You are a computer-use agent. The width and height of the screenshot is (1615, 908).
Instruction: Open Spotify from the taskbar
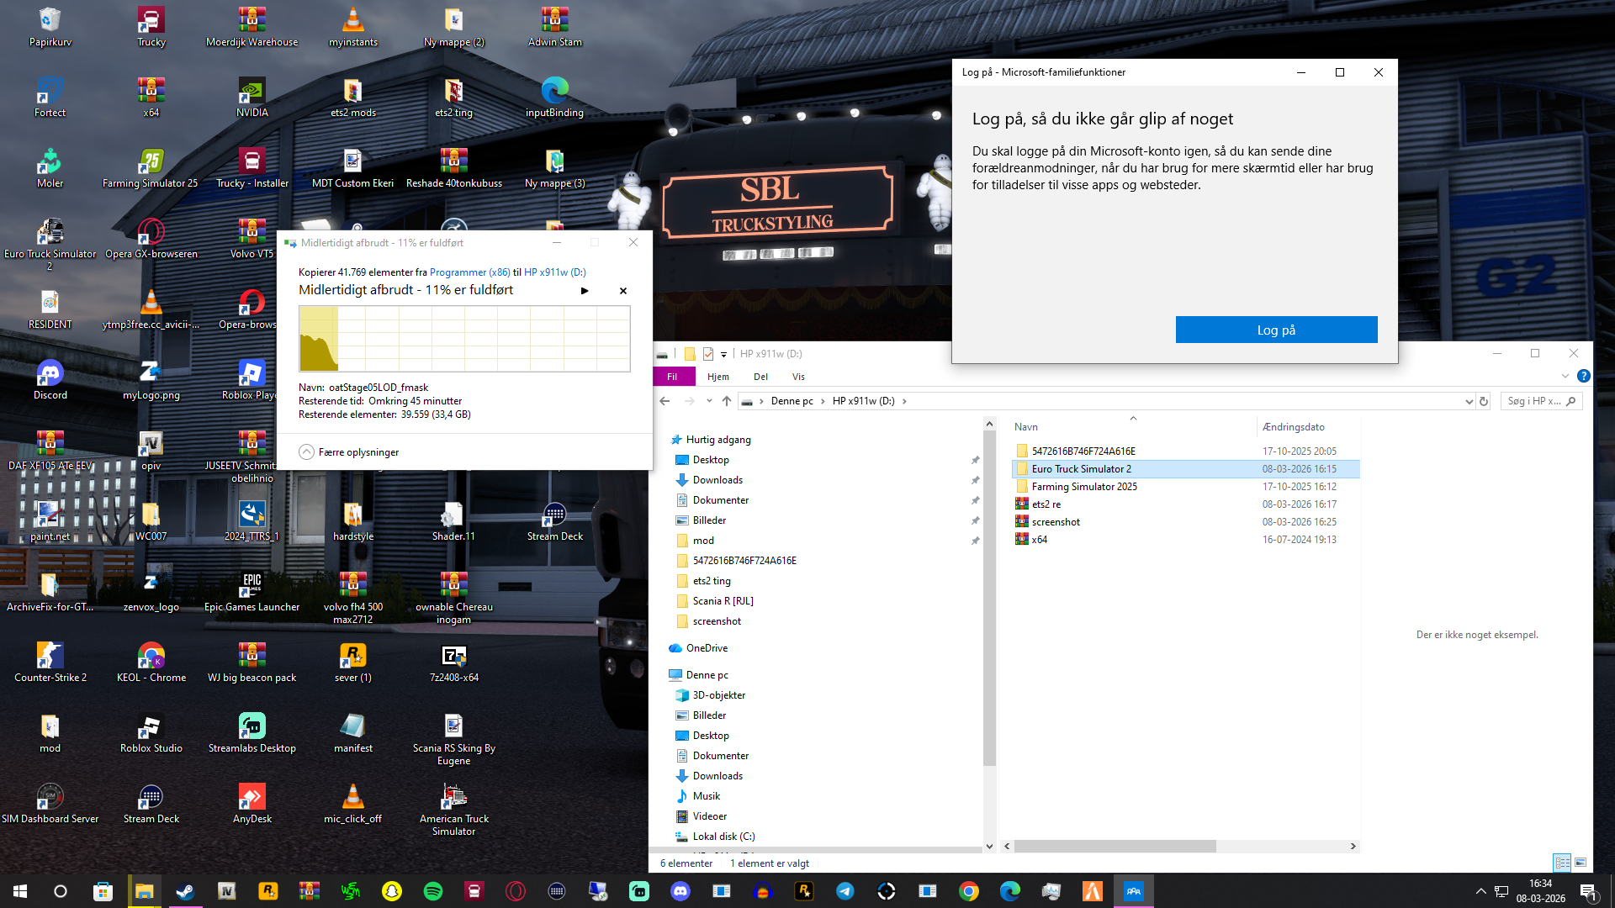(x=433, y=891)
